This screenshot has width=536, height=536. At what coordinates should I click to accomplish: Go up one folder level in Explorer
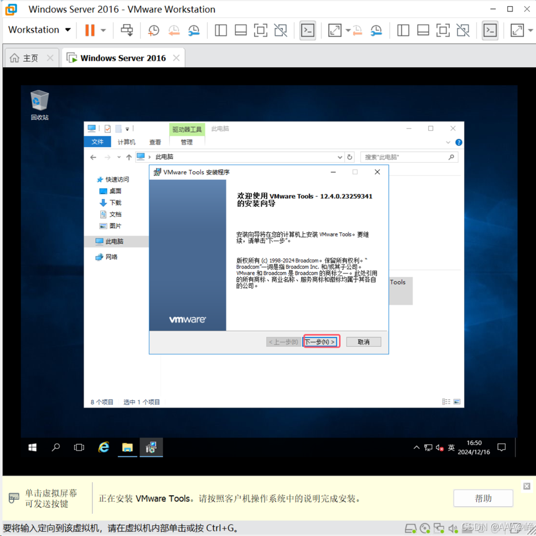pos(129,157)
